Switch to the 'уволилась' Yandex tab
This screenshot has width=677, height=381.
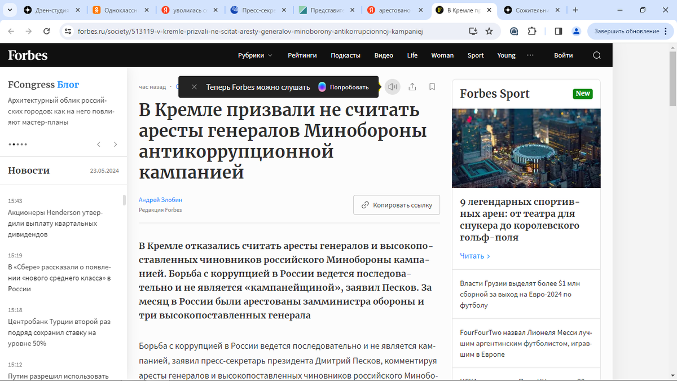189,10
